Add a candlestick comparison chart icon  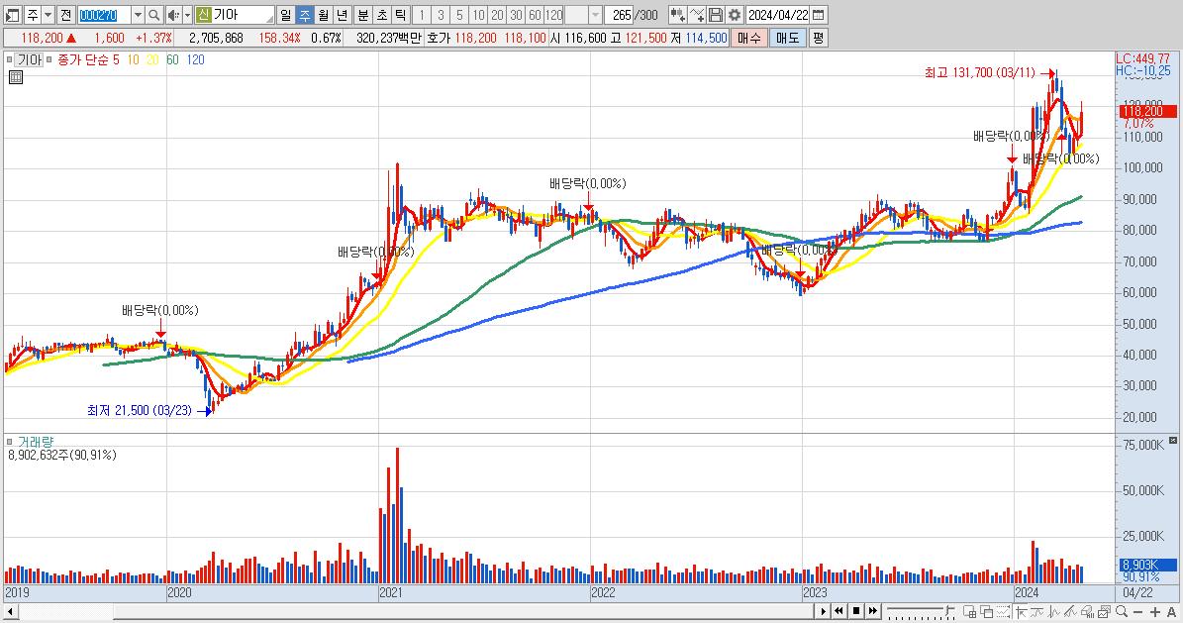tap(677, 15)
